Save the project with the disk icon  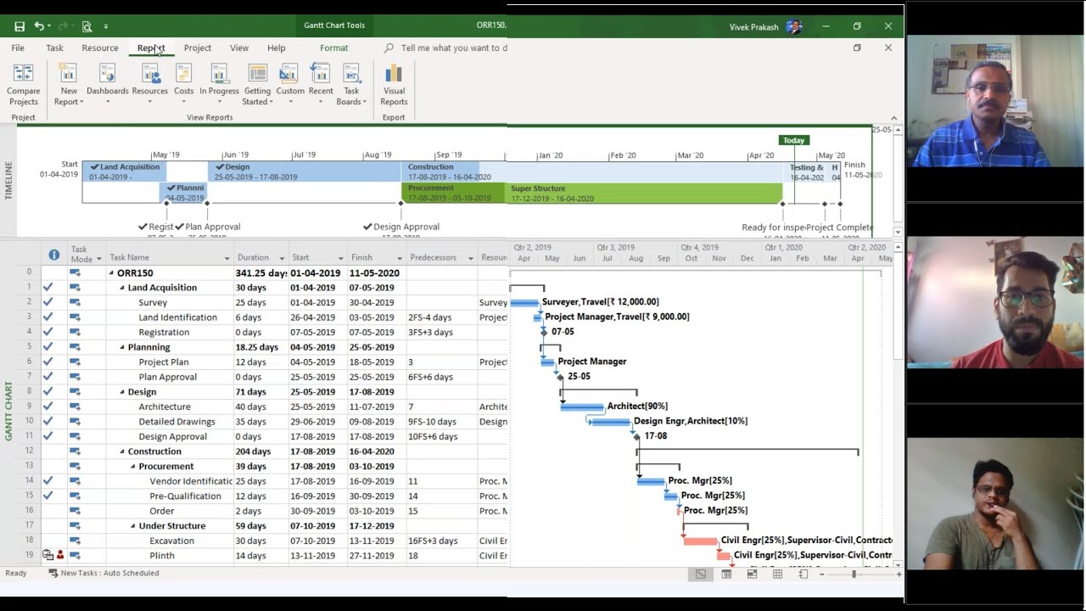20,26
